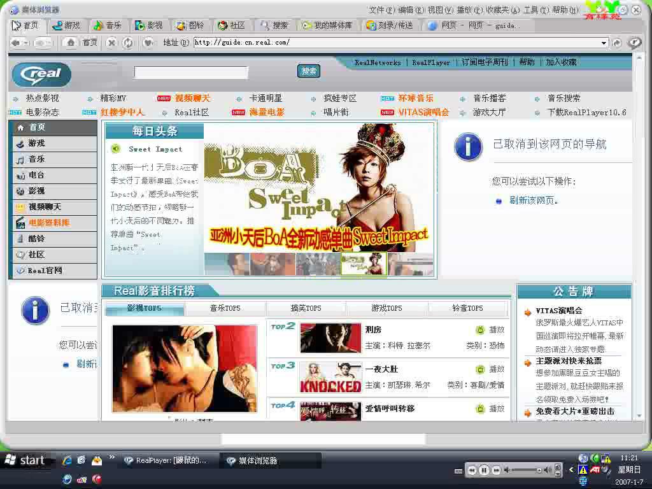Click 下载RealPlayer10.6 link
The image size is (652, 489).
pyautogui.click(x=586, y=112)
